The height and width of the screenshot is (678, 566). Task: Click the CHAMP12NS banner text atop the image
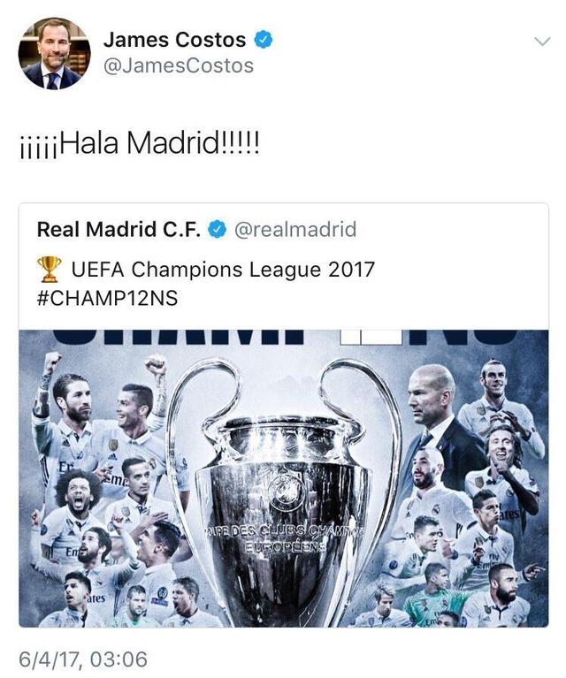(283, 338)
